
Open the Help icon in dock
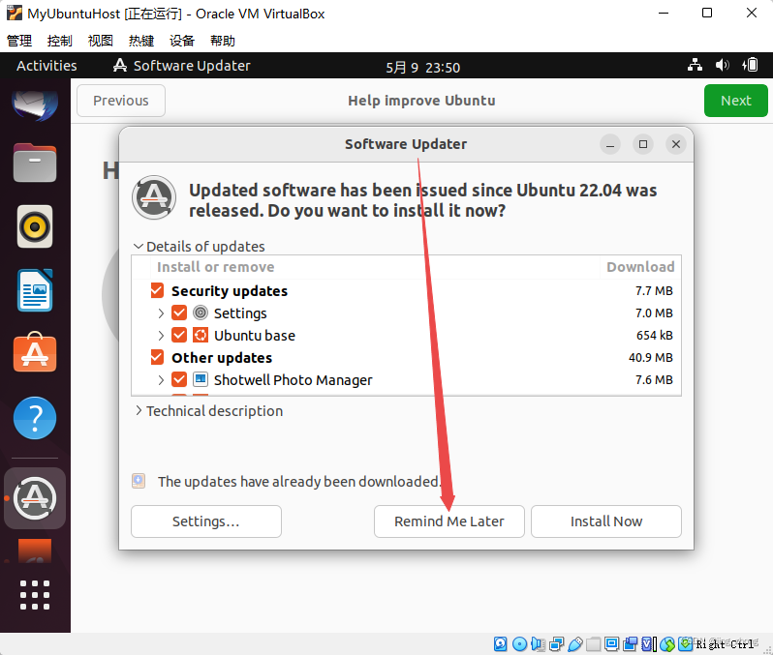point(35,418)
